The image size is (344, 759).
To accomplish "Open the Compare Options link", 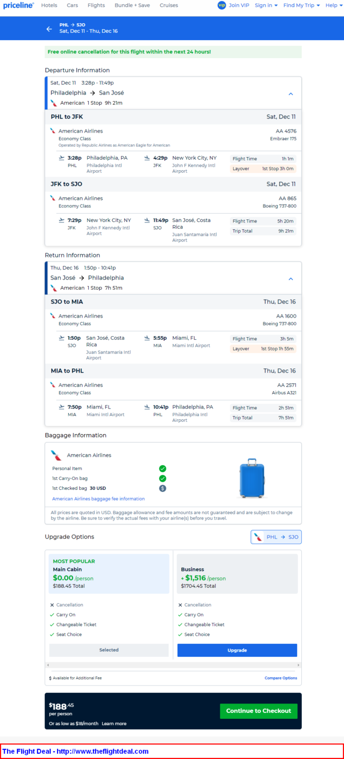I will pyautogui.click(x=281, y=678).
